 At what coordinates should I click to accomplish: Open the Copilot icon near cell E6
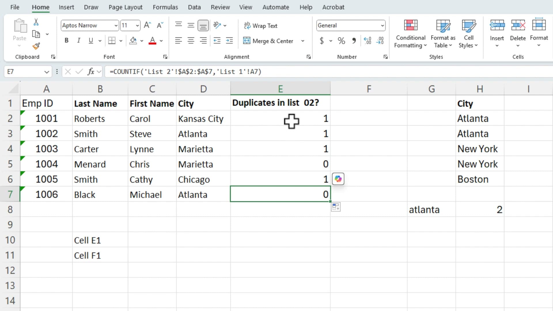(338, 179)
